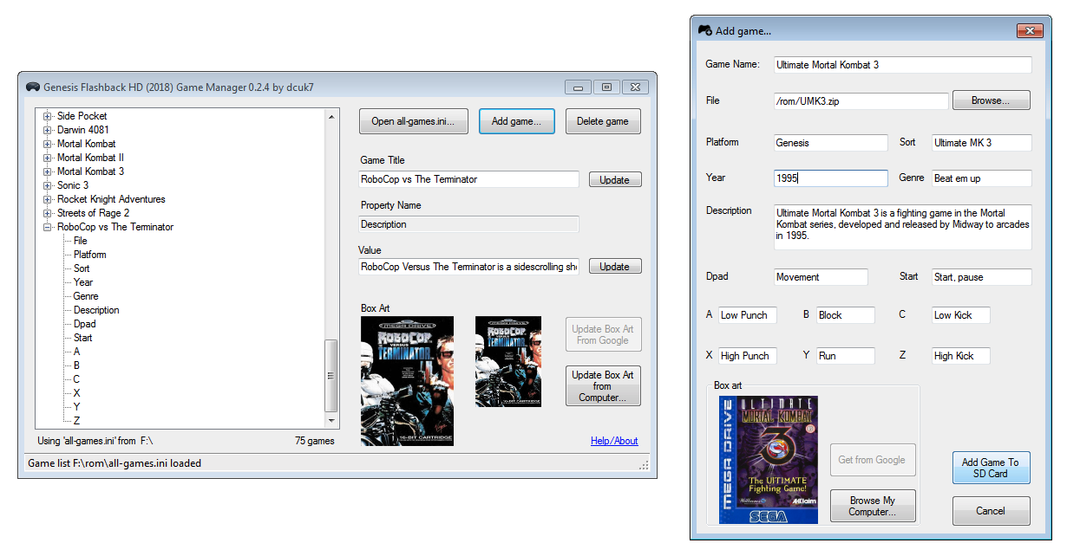
Task: Click the large RoboCop box art image
Action: [x=407, y=381]
